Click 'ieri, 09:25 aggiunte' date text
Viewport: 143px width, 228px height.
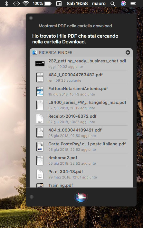(65, 80)
